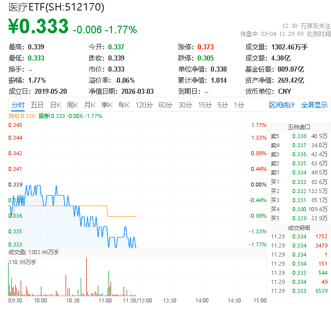331x310 pixels.
Task: Click the 五档盘口 panel header
Action: [299, 127]
